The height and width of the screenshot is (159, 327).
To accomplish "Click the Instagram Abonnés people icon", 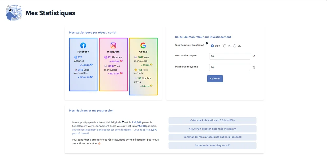I will pos(106,57).
